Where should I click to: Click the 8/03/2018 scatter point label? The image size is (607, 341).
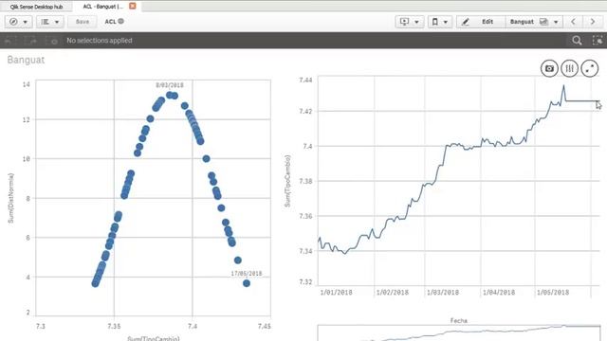point(170,85)
